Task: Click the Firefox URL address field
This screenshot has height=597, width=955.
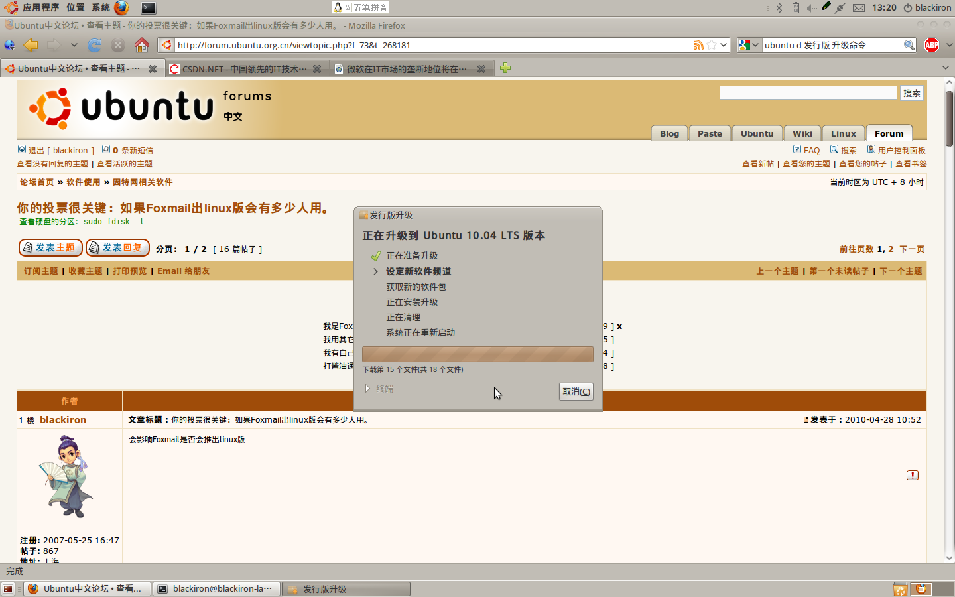Action: (433, 45)
